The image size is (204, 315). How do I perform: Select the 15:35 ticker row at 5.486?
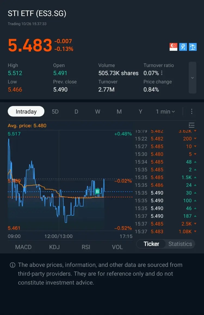[x=166, y=185]
